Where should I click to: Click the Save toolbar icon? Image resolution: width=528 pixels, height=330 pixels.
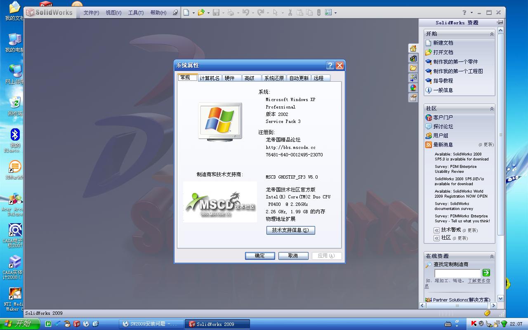(x=217, y=13)
